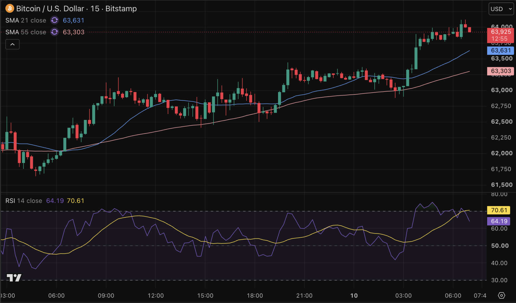Click the 09:00 time axis label

click(106, 296)
